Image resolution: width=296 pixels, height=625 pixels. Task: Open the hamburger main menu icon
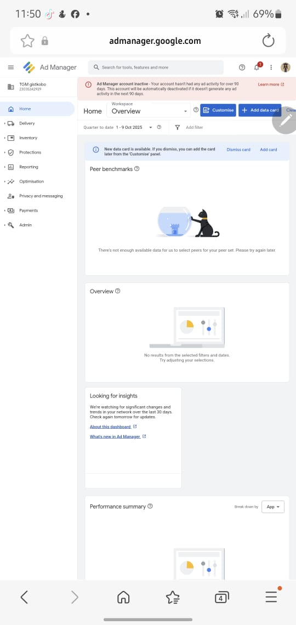11,67
